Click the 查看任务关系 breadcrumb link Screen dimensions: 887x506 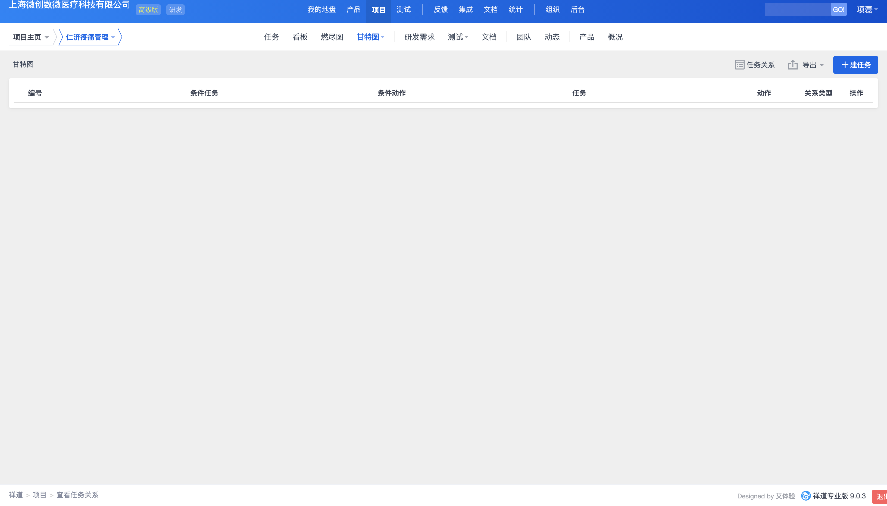click(x=77, y=495)
